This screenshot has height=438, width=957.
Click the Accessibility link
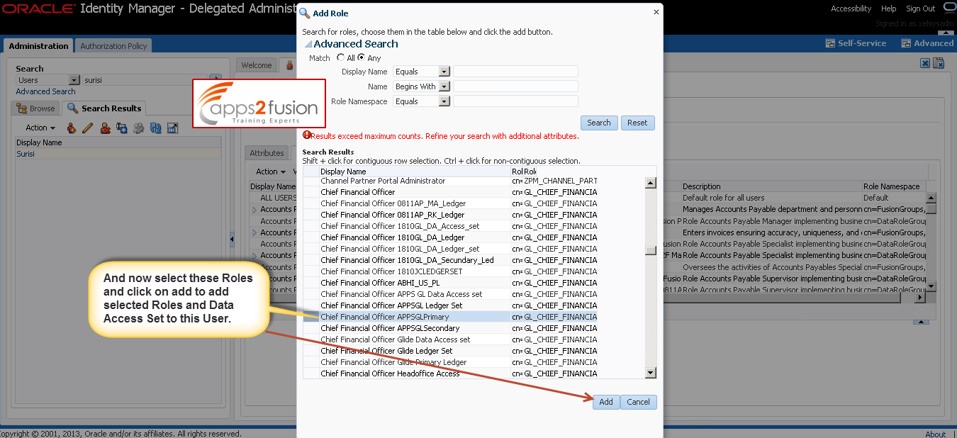point(851,9)
